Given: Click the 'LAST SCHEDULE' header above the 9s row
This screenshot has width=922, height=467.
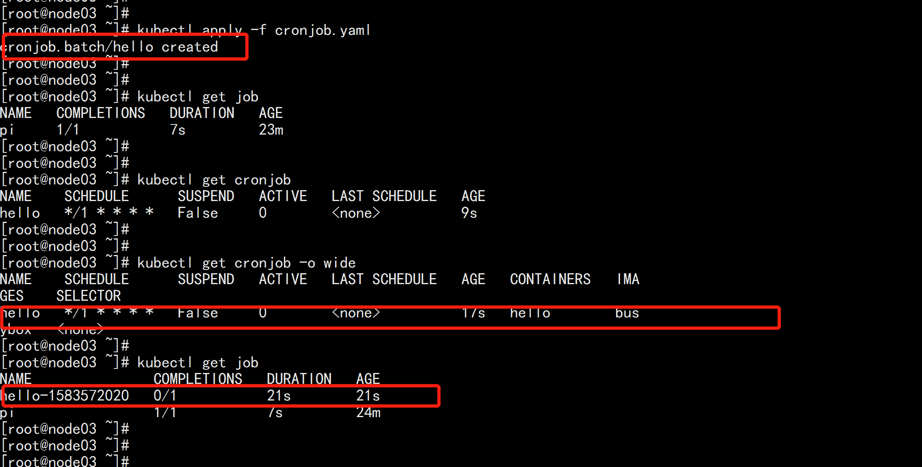Looking at the screenshot, I should [x=384, y=196].
